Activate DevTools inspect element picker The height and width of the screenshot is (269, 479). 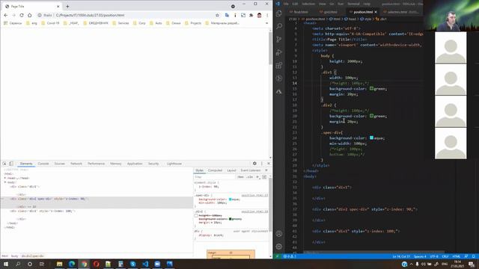click(x=4, y=164)
